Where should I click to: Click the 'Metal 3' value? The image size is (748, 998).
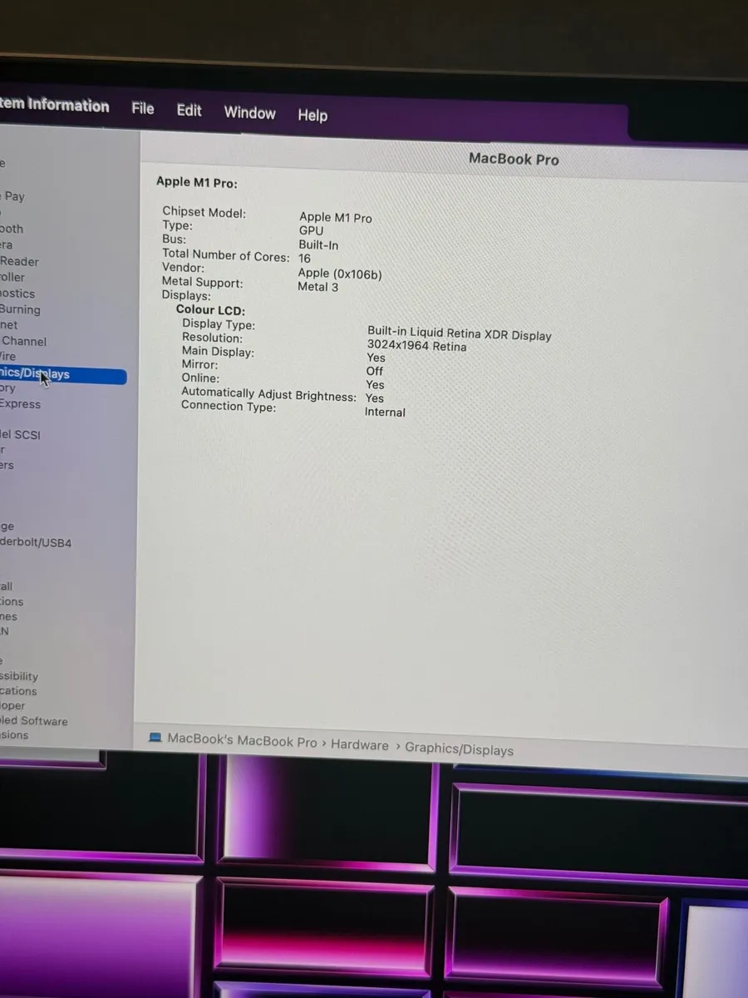click(318, 287)
